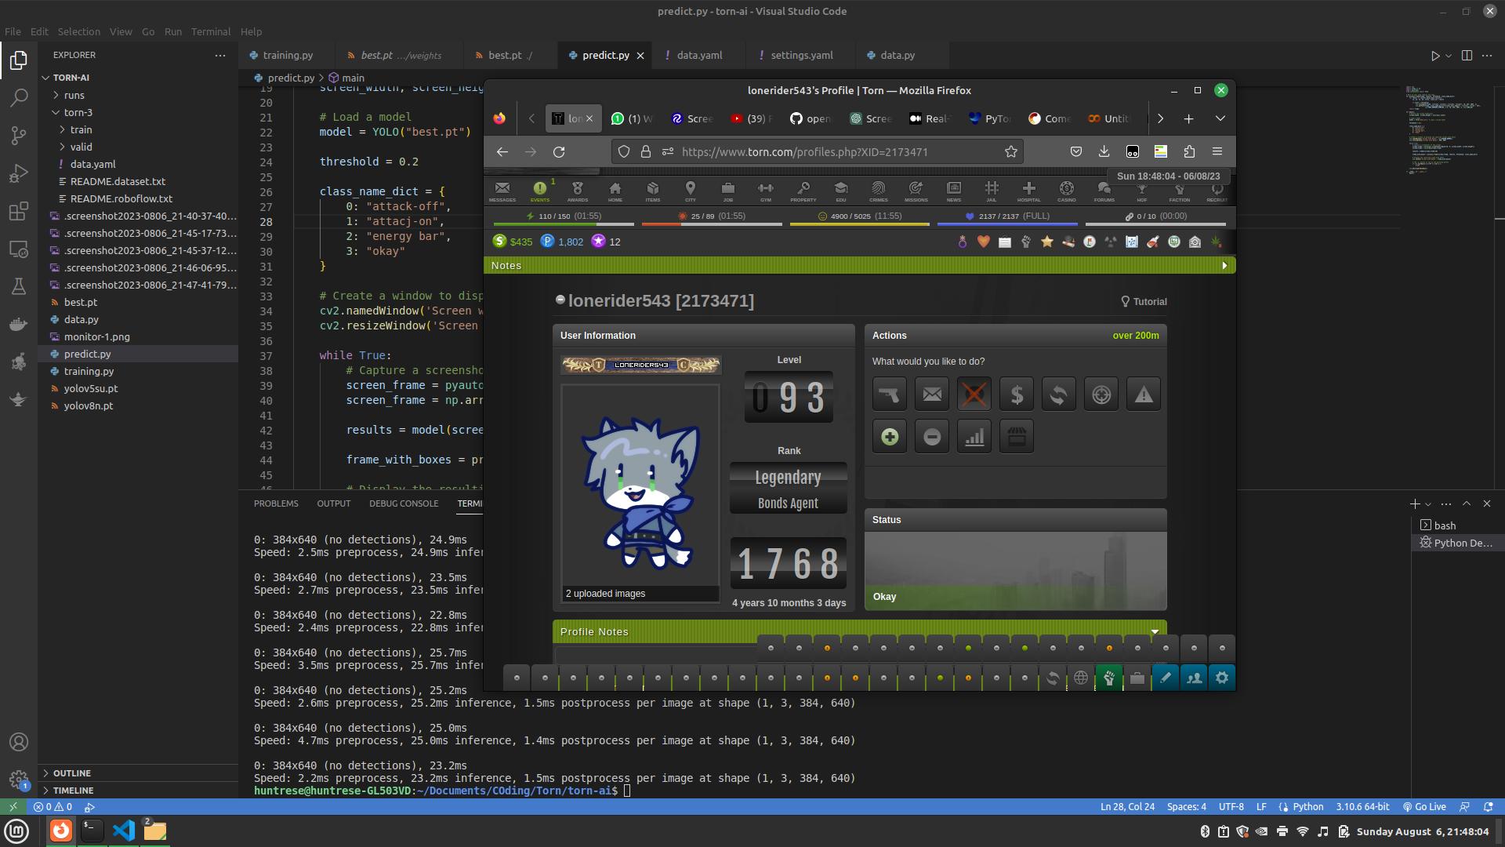Viewport: 1505px width, 847px height.
Task: Open Run and Debug view in VS Code
Action: [19, 173]
